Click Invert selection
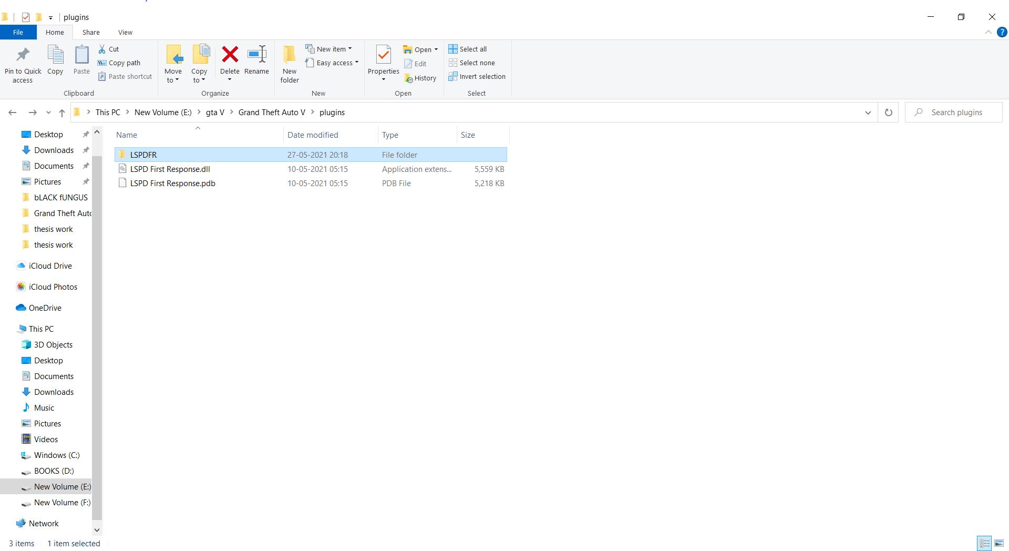Image resolution: width=1009 pixels, height=551 pixels. [477, 76]
